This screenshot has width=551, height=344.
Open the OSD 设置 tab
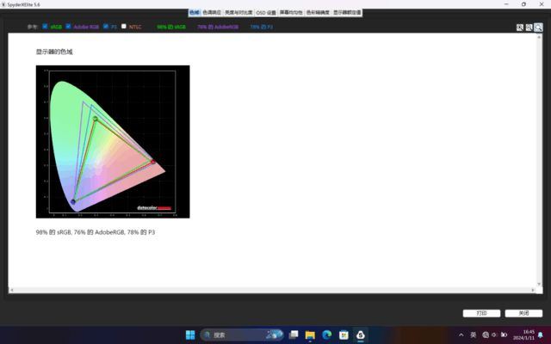266,13
